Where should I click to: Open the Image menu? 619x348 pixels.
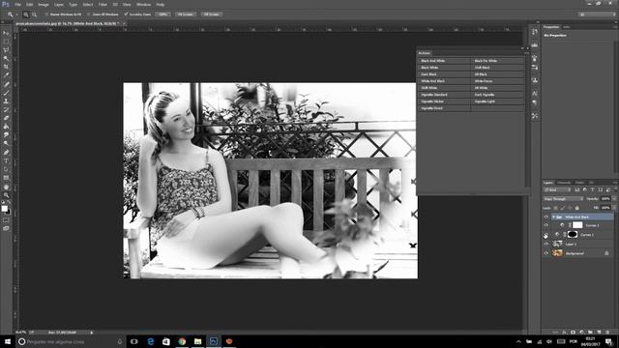pyautogui.click(x=44, y=4)
